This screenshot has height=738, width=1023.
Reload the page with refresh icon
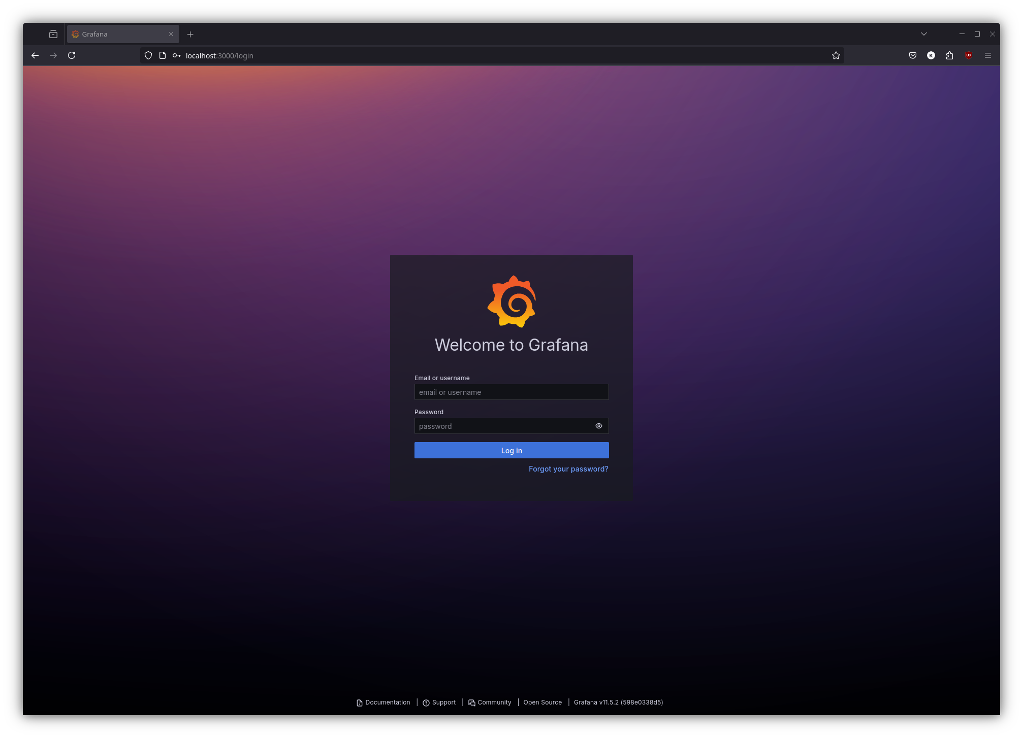click(72, 55)
